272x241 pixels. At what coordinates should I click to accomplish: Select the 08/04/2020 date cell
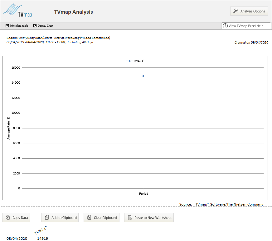[x=17, y=239]
